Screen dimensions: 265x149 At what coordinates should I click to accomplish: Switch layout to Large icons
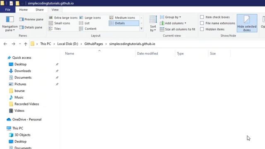pyautogui.click(x=90, y=17)
